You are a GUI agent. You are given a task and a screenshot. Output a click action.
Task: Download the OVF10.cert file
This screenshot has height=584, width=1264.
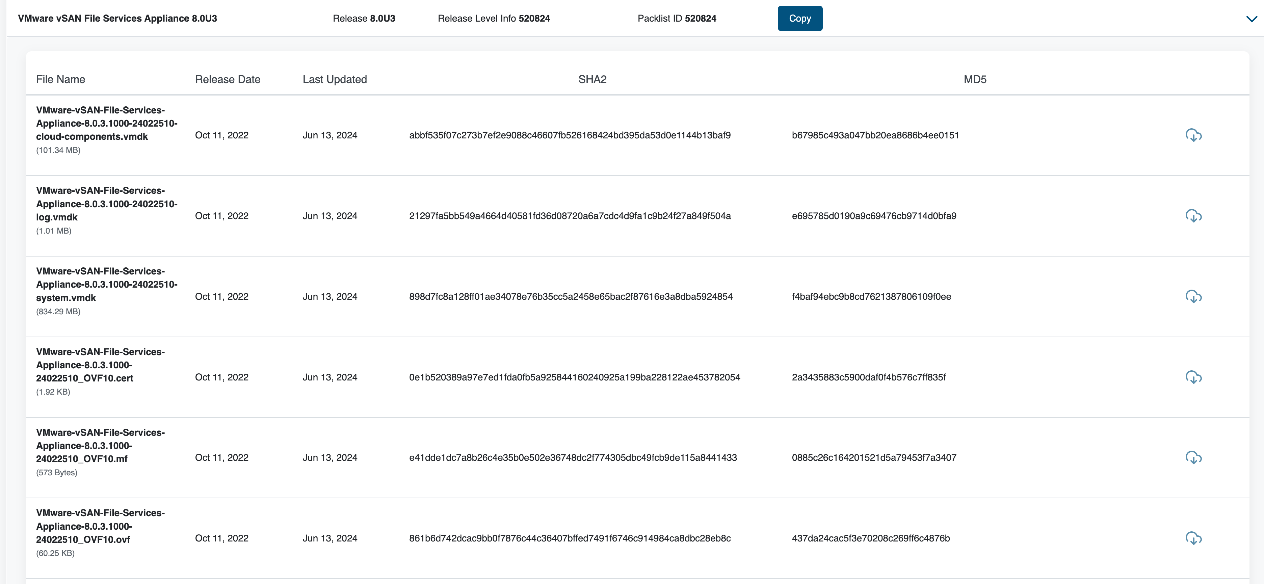1193,377
